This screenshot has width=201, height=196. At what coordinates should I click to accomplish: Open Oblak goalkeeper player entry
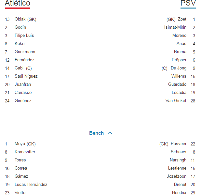click(20, 19)
